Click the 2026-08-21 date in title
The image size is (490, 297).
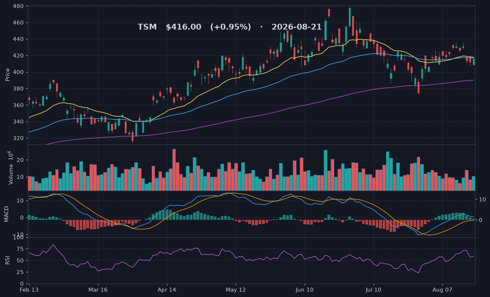tap(296, 27)
